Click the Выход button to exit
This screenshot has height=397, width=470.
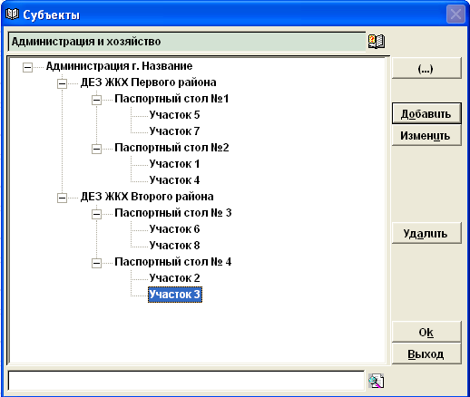pos(426,353)
